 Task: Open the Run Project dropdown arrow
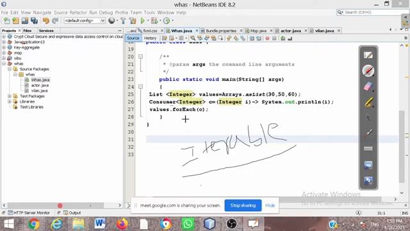pos(148,21)
